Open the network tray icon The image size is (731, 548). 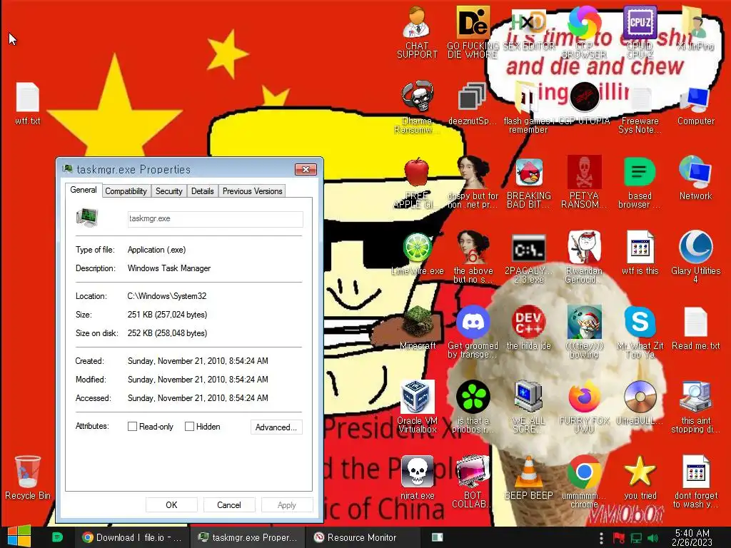click(636, 538)
